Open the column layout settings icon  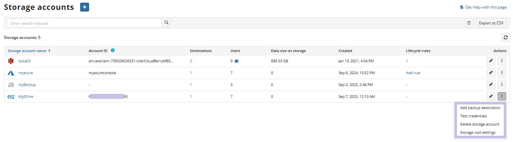coord(469,23)
